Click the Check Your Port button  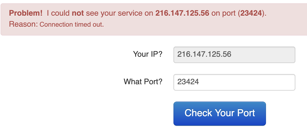click(219, 113)
